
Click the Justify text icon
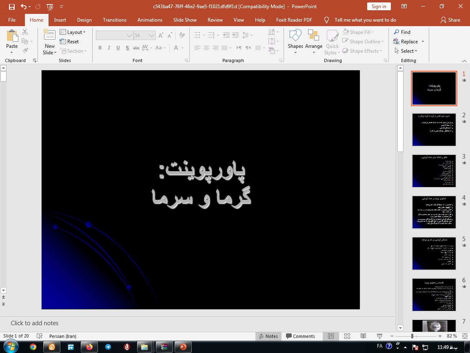pyautogui.click(x=225, y=48)
